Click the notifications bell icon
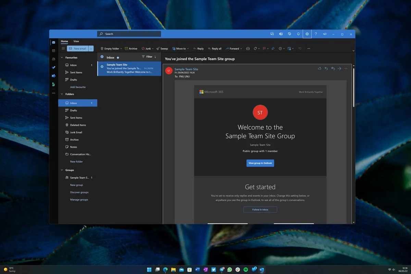 298,34
